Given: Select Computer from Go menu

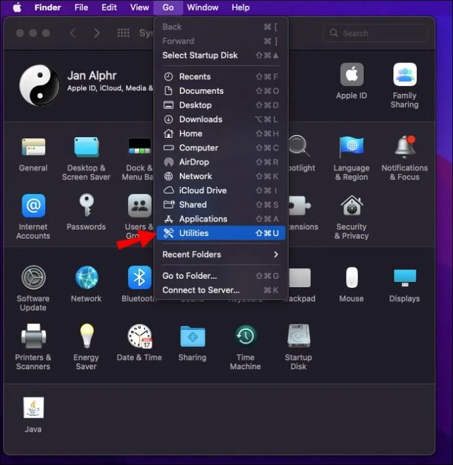Looking at the screenshot, I should click(221, 148).
